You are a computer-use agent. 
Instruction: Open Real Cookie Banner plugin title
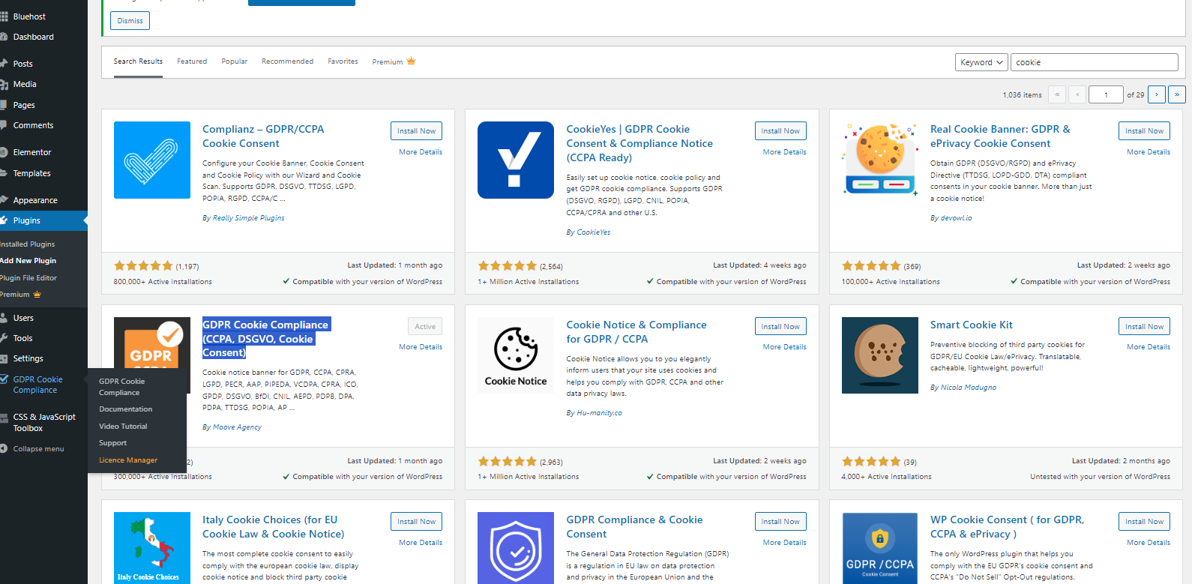click(1000, 136)
